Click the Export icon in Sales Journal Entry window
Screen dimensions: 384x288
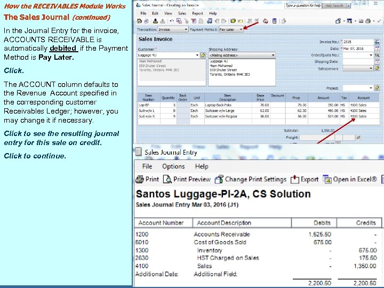[x=294, y=179]
